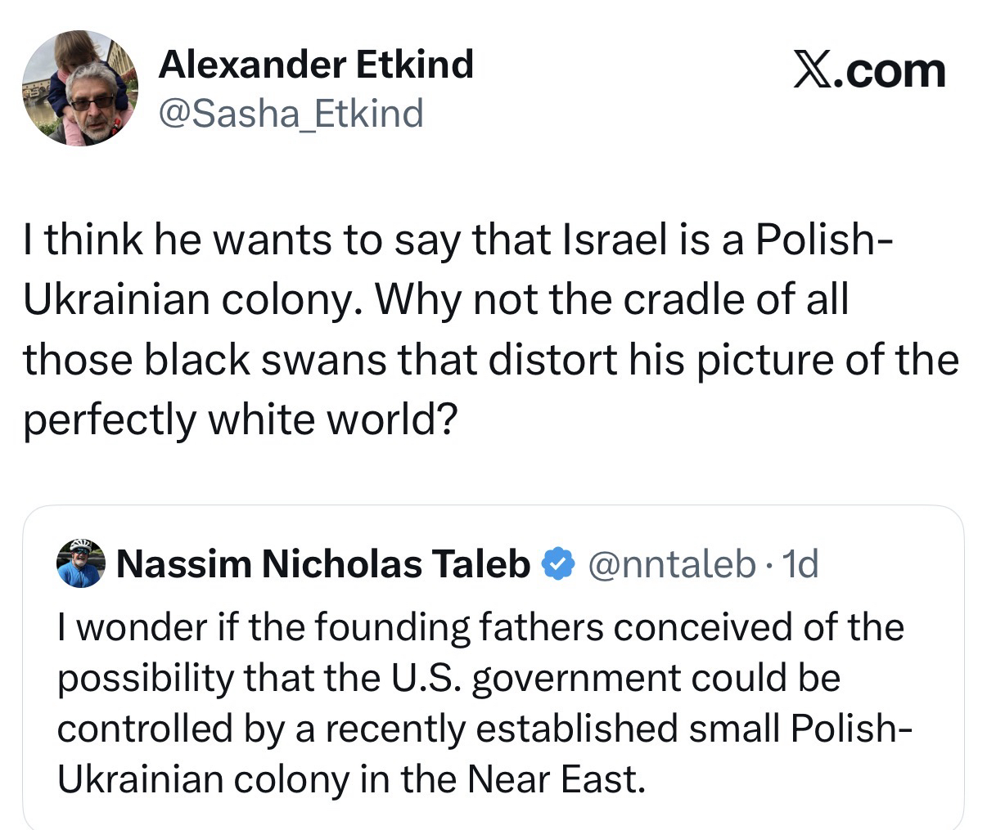Click the Alexander Etkind display name

(x=315, y=64)
